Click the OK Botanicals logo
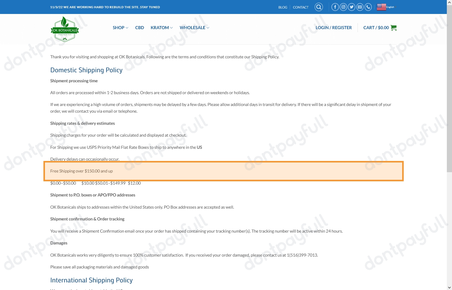The image size is (452, 290). (65, 29)
